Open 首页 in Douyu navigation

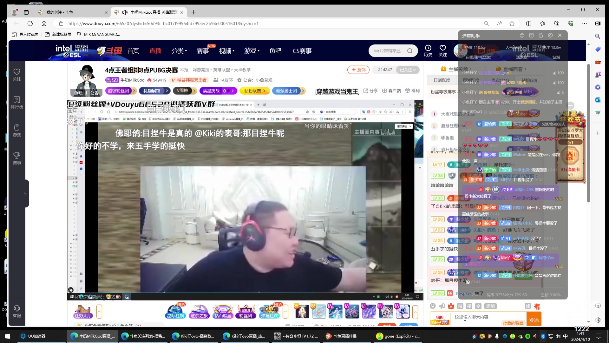(133, 51)
